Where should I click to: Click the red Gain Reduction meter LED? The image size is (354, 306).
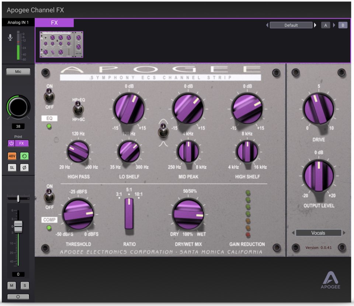(248, 235)
